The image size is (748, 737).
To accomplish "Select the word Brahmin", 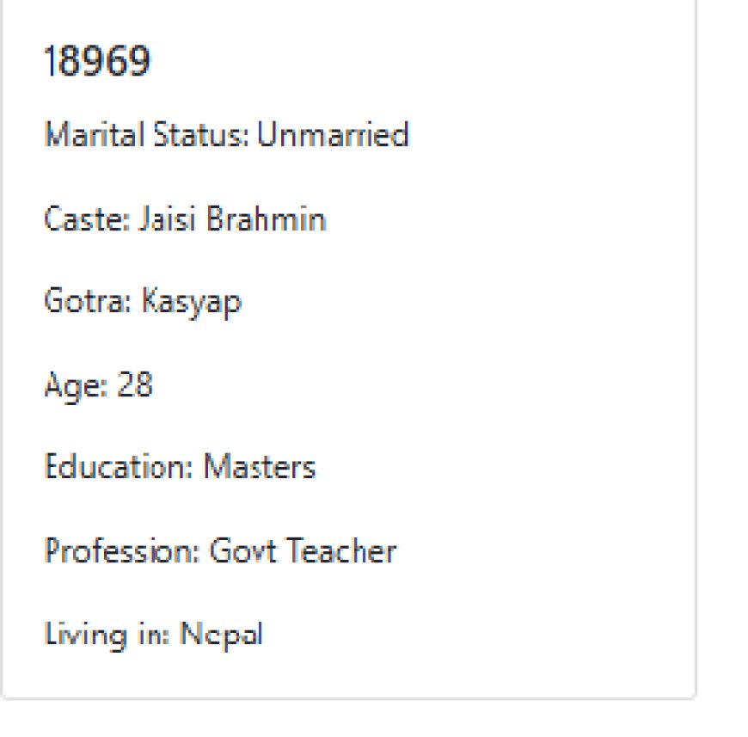I will [267, 219].
